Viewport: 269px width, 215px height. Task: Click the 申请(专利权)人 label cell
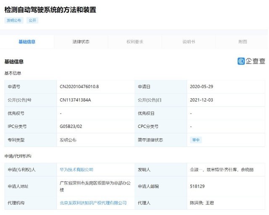(31, 169)
